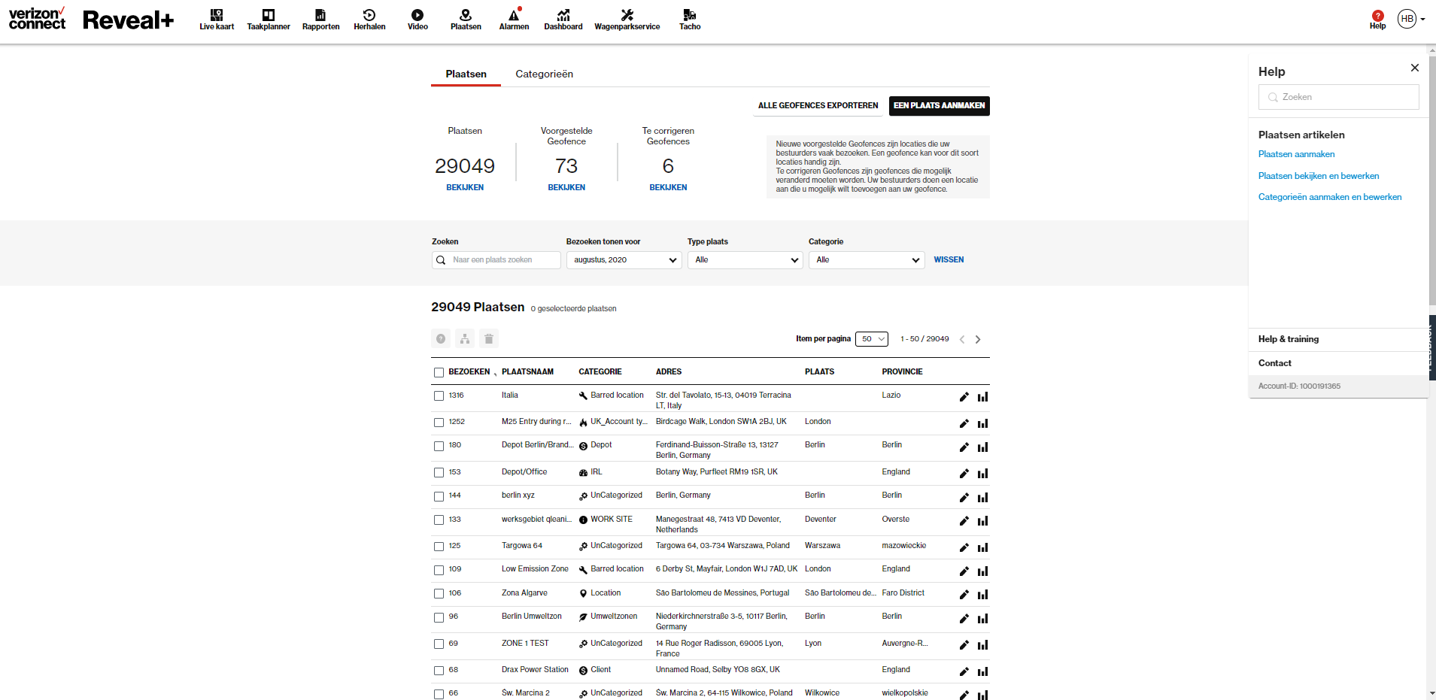Click the trash delete icon above table
Image resolution: width=1436 pixels, height=700 pixels.
(489, 339)
